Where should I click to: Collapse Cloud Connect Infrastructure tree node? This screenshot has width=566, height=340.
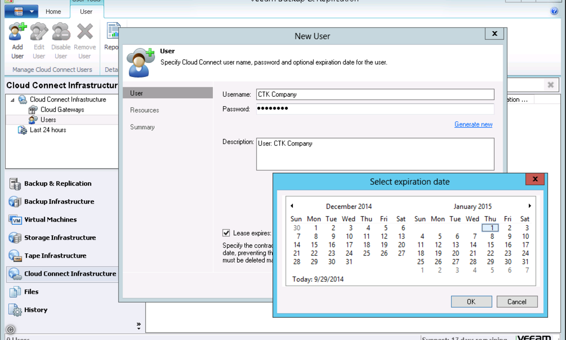point(12,100)
